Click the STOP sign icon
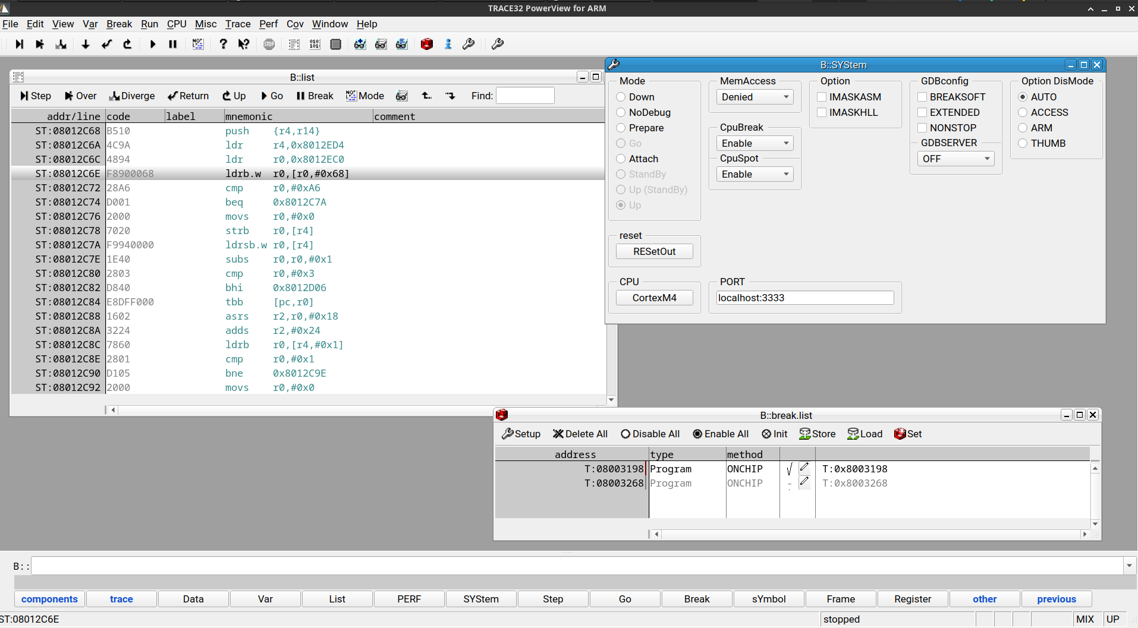1138x628 pixels. point(269,44)
